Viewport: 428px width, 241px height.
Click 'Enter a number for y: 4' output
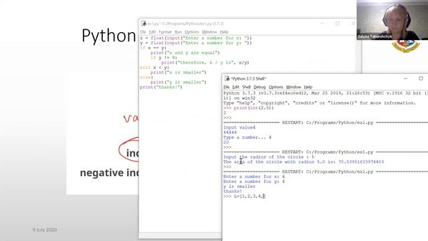pos(254,181)
